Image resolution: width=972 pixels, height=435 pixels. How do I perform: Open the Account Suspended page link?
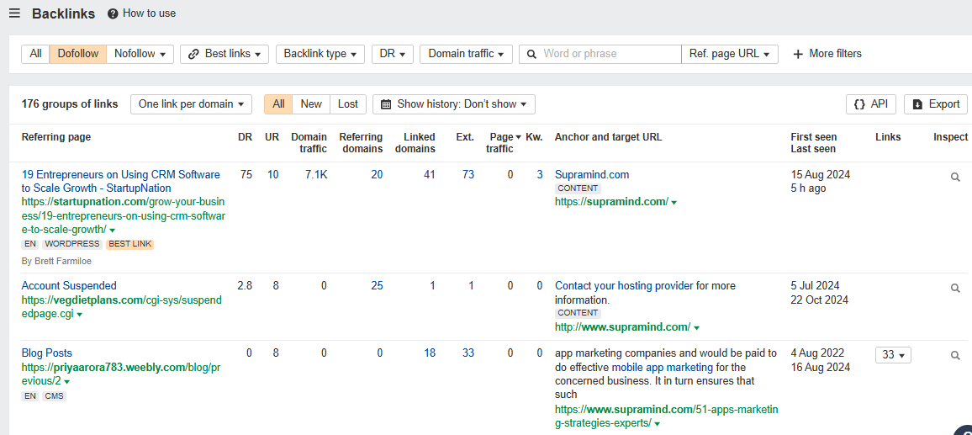[69, 285]
